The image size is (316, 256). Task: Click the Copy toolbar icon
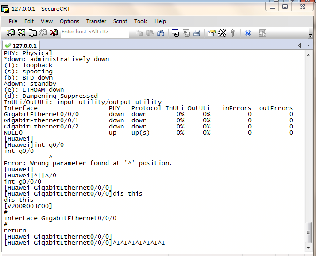pos(139,33)
